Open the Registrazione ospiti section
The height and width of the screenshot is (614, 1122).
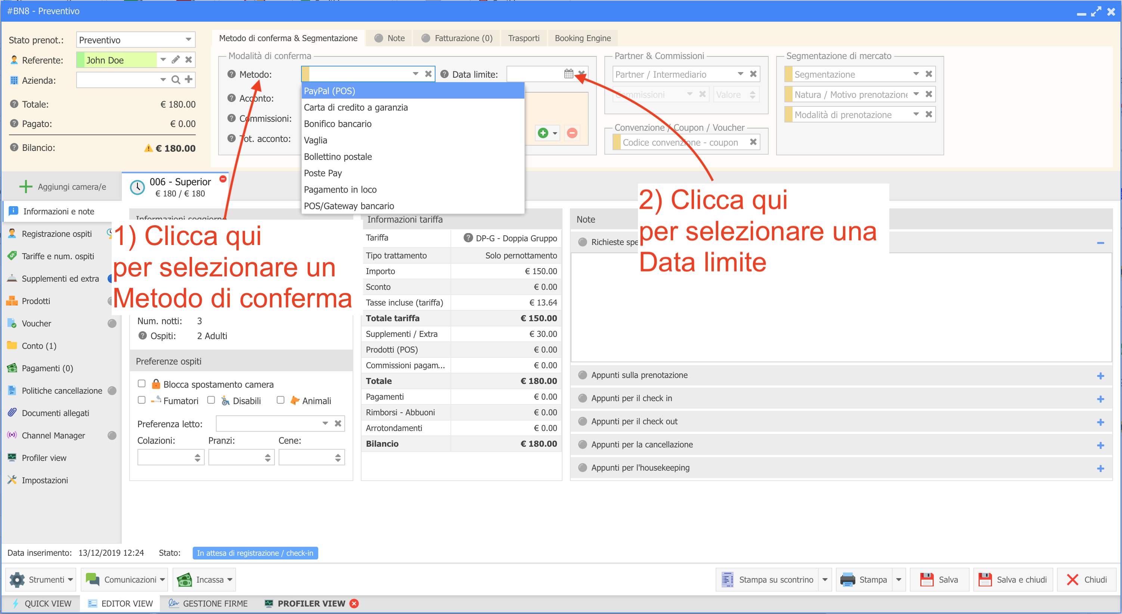point(57,234)
